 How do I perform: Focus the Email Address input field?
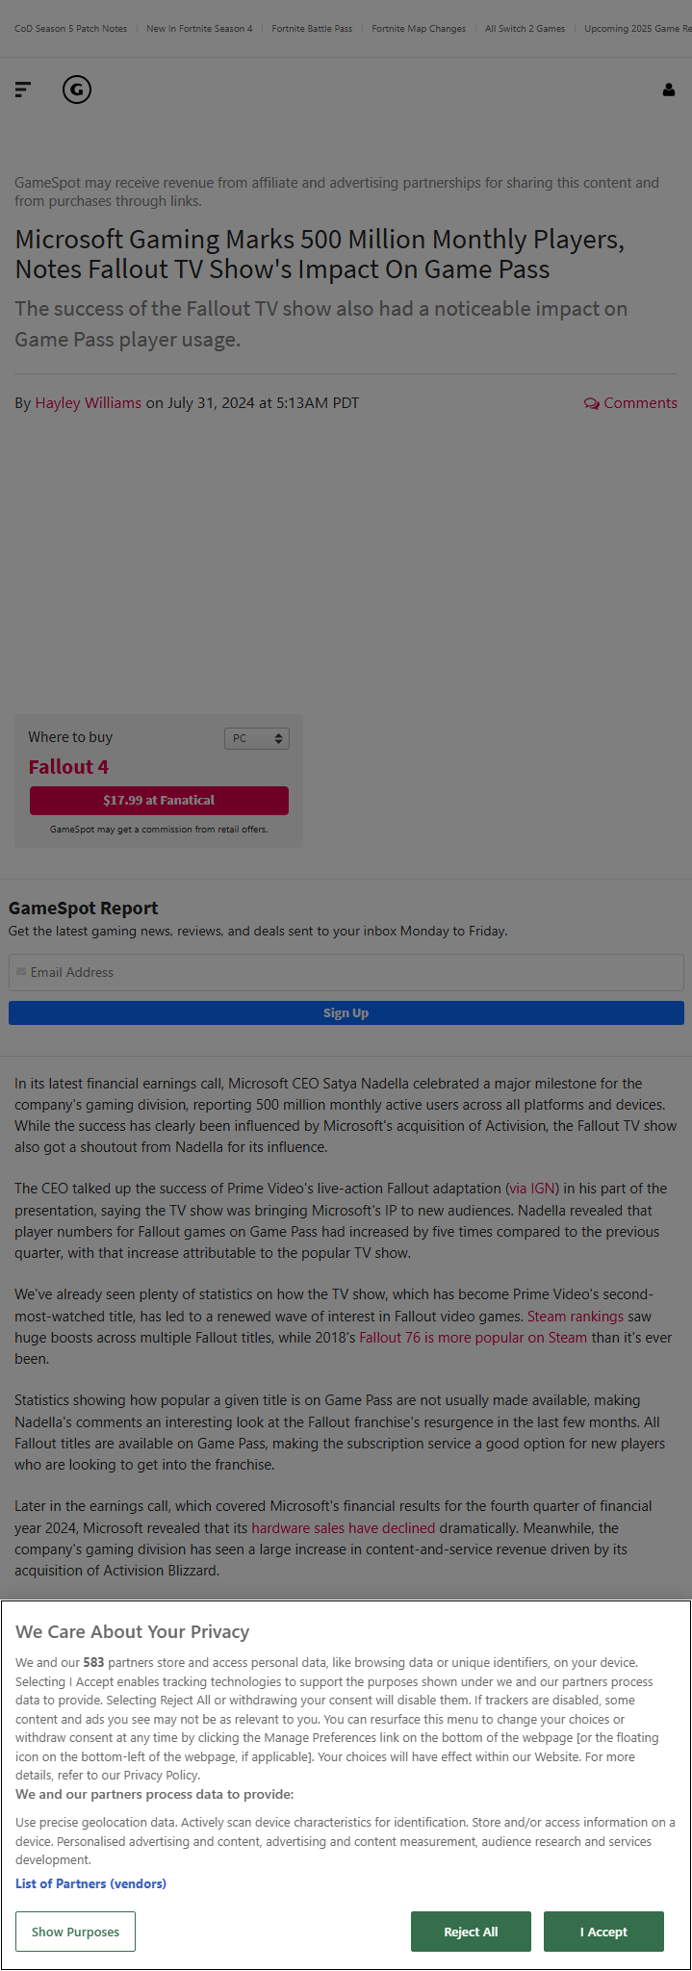pos(346,972)
